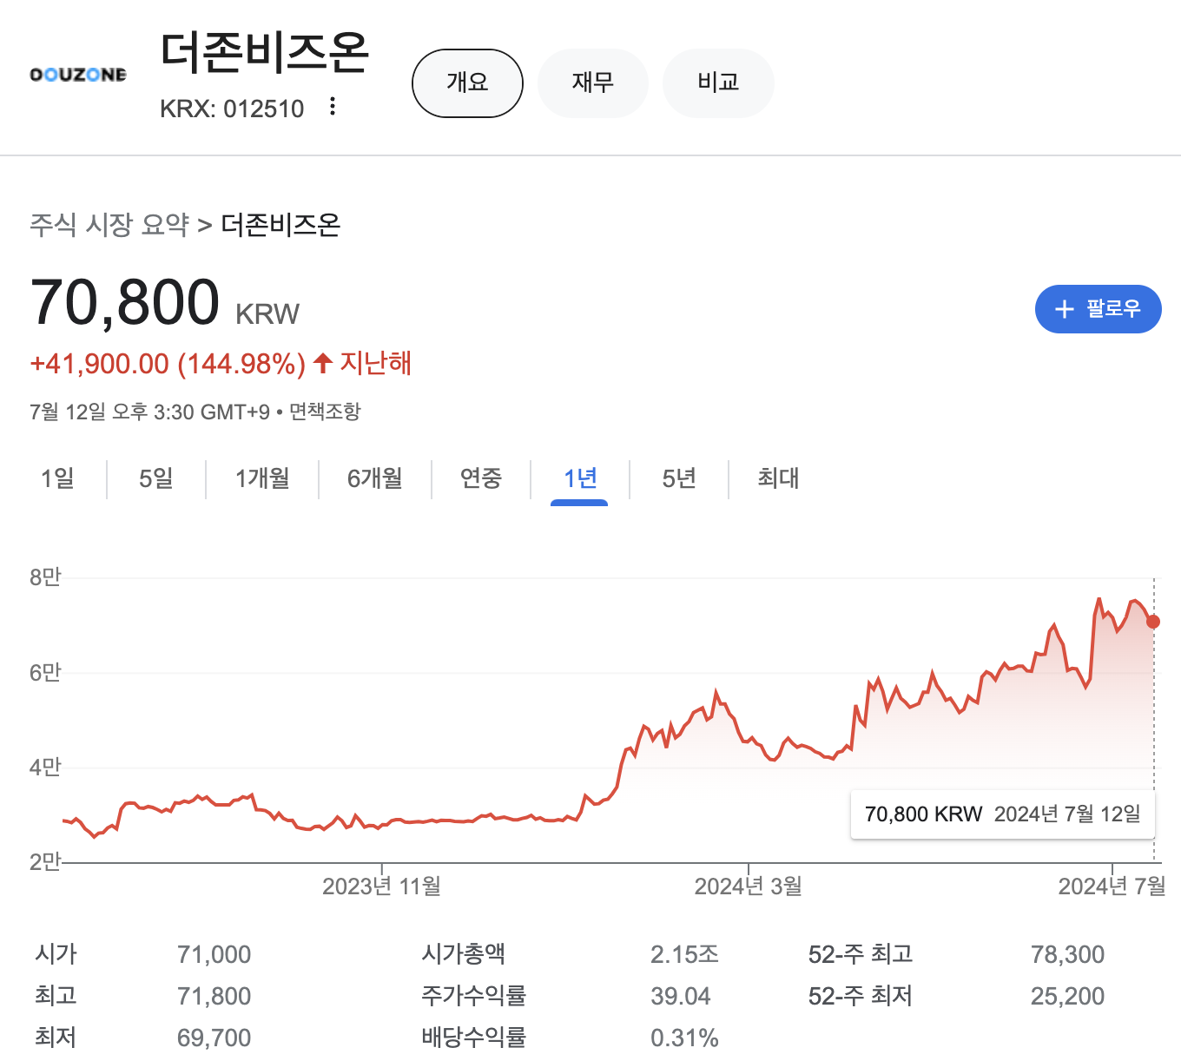1181x1061 pixels.
Task: Click the 최고 value 71,800
Action: tap(214, 996)
